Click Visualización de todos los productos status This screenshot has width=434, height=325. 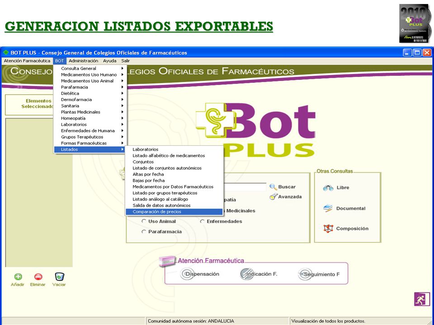[328, 321]
